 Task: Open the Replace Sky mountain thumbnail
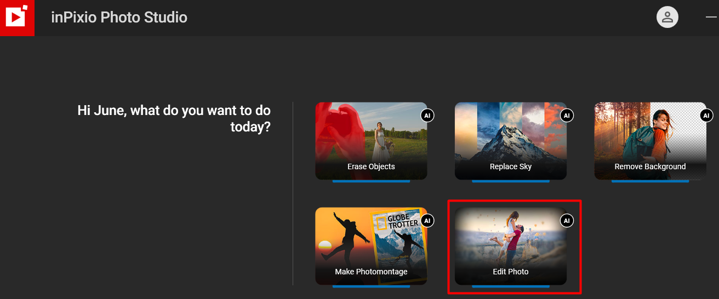coord(511,141)
